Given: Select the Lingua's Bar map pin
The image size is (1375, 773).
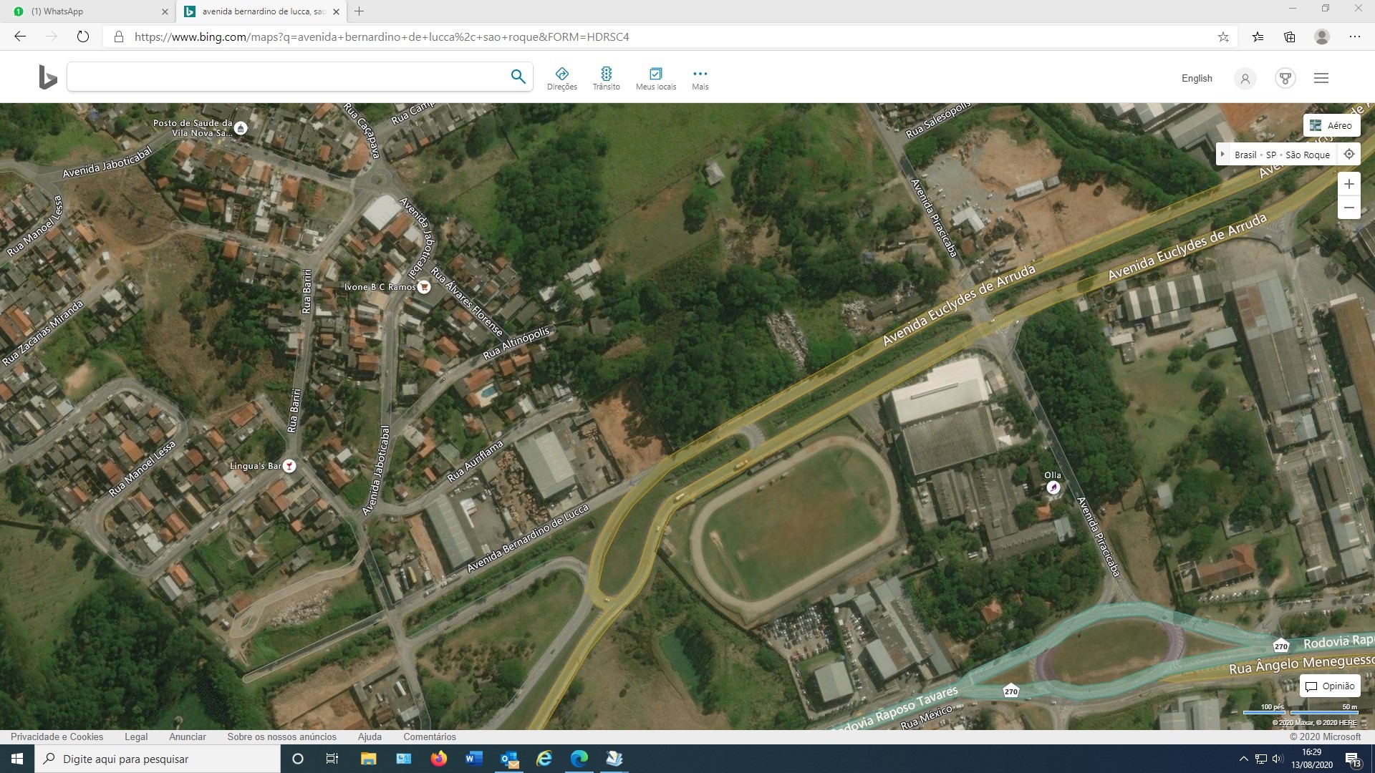Looking at the screenshot, I should (289, 466).
